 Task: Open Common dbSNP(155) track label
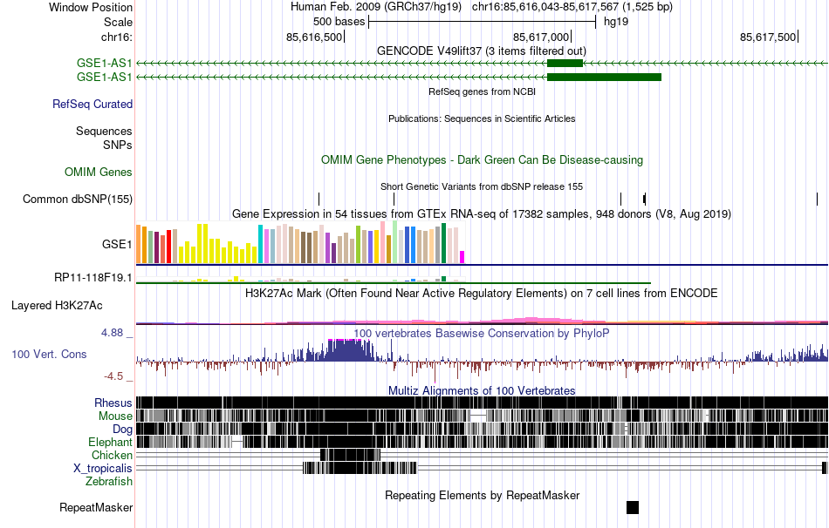78,199
